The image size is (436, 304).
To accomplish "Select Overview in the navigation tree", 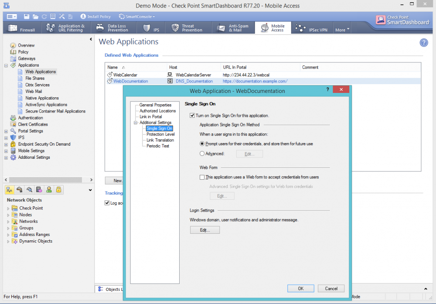I will coord(26,45).
